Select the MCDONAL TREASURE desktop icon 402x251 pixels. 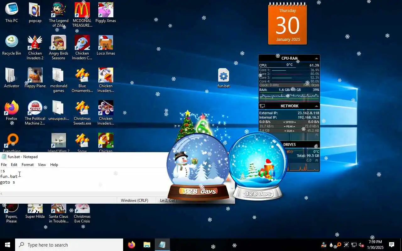pos(82,15)
